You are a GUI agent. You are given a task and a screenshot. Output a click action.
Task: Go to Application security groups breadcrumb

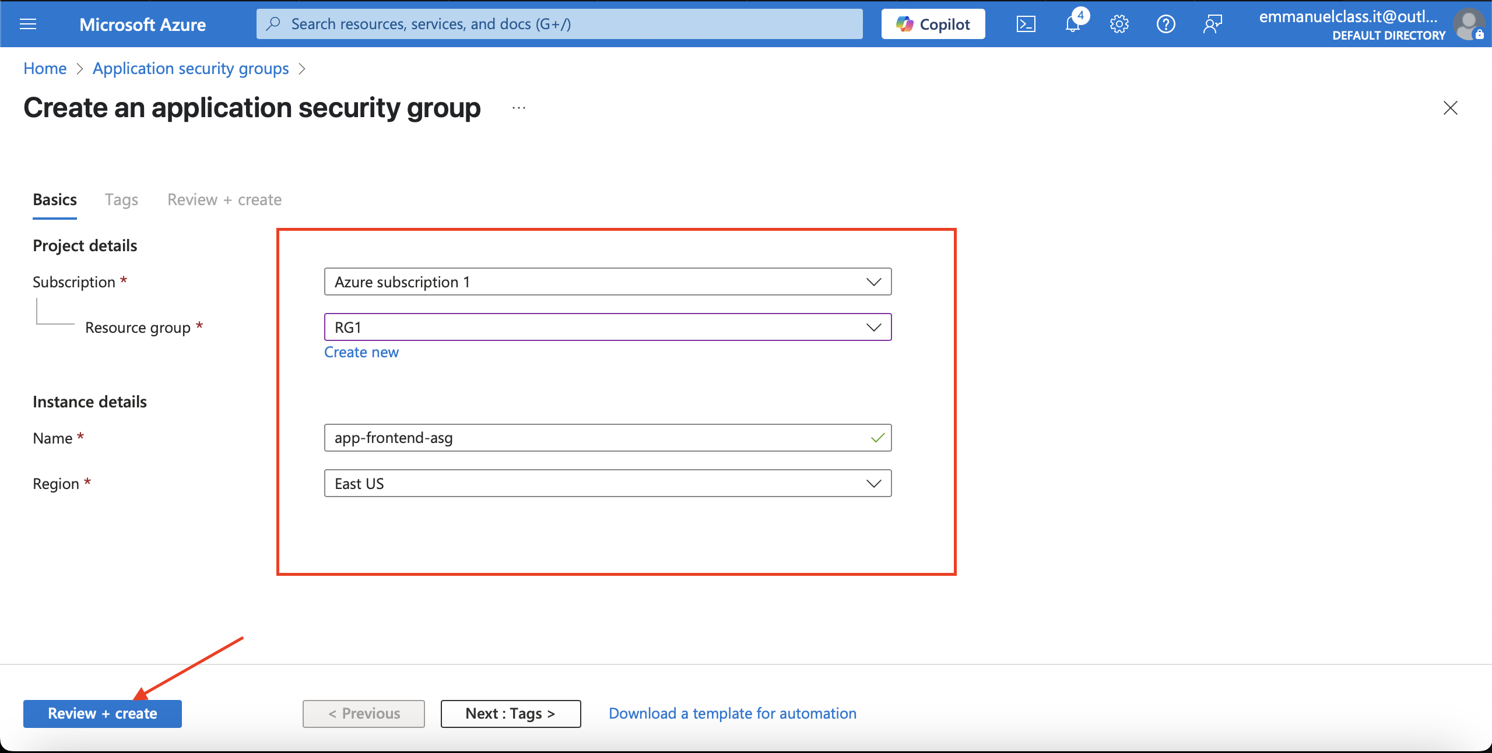(x=191, y=68)
